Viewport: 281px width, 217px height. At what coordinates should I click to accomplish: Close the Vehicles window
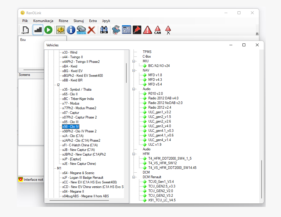coord(257,45)
